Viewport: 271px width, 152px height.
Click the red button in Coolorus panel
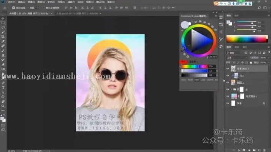tap(183, 62)
